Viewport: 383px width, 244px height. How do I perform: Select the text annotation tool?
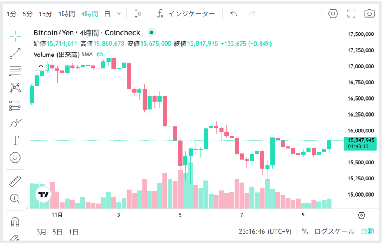point(15,140)
